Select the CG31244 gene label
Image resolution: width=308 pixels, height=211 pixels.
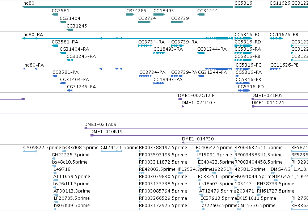point(207,11)
